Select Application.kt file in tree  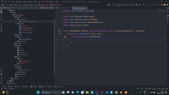[21, 74]
